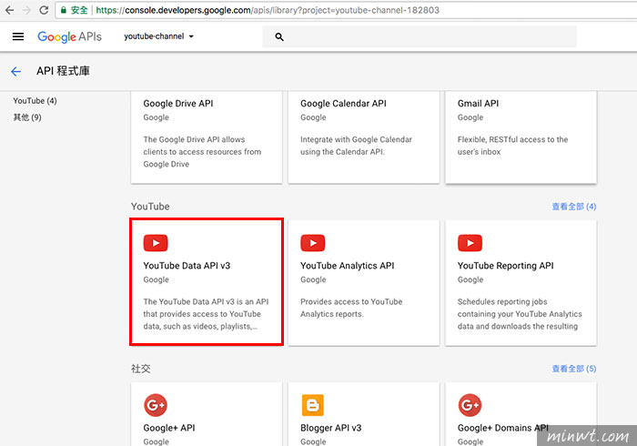
Task: Filter by YouTube (4) category
Action: point(35,101)
